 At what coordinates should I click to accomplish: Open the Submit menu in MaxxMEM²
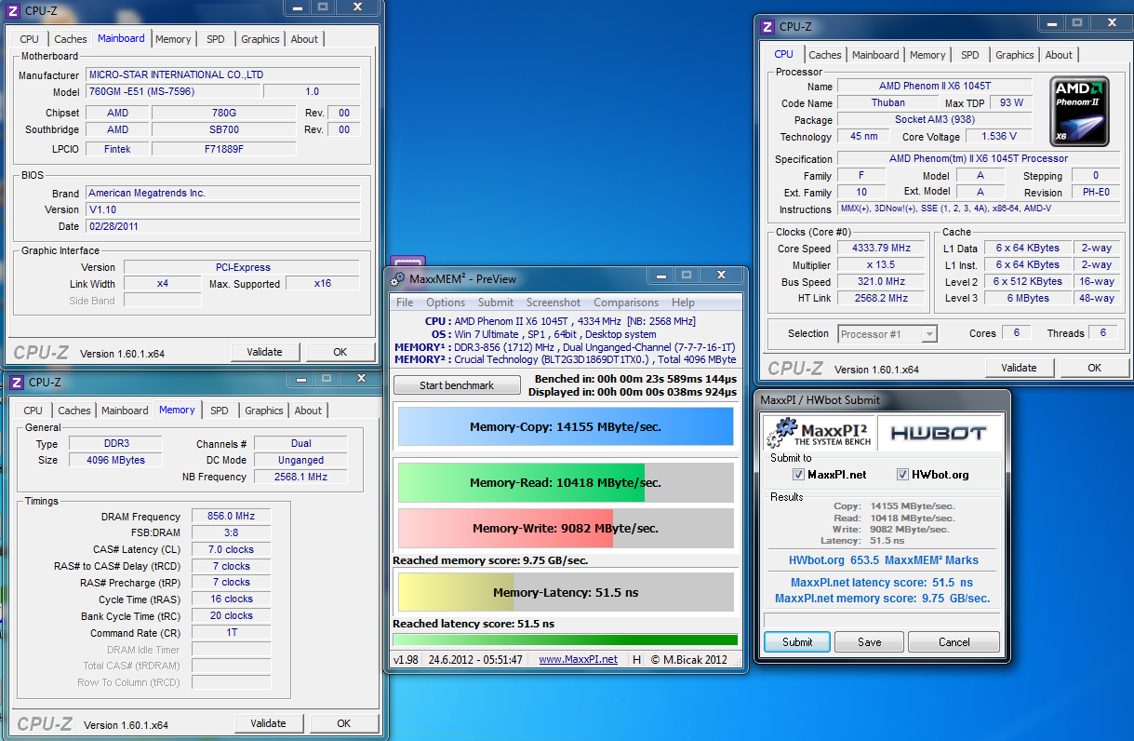click(x=496, y=303)
